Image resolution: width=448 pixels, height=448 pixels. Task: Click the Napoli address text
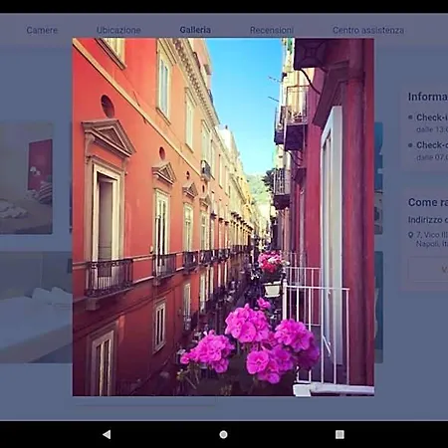tap(432, 239)
